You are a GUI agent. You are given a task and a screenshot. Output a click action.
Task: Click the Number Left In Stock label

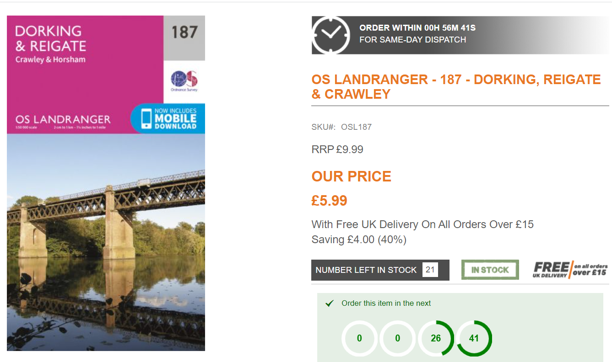coord(366,270)
